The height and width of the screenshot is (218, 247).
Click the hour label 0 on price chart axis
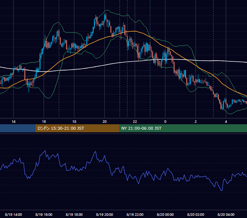165,122
